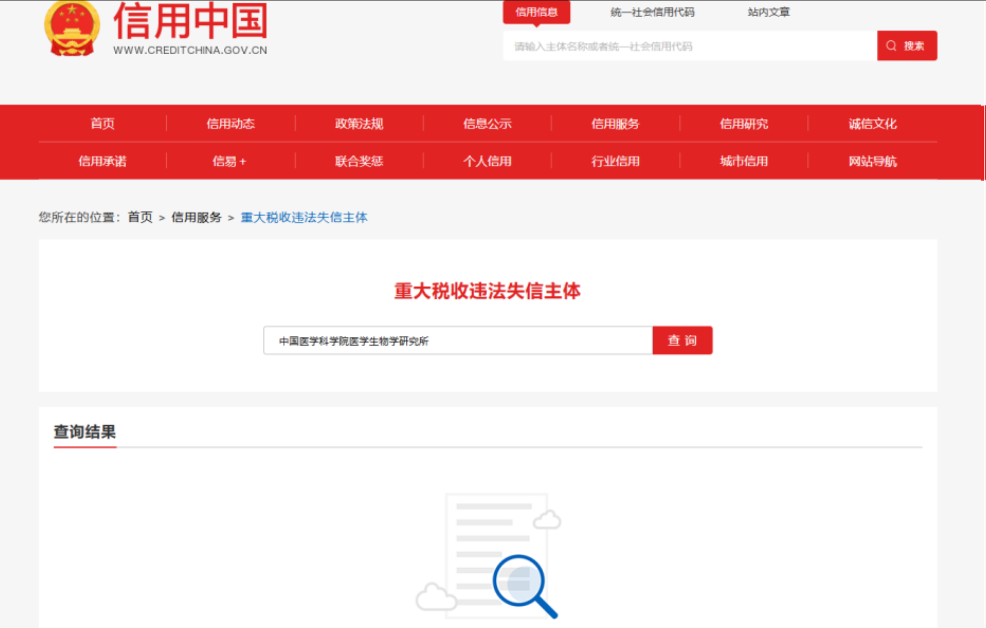Click the blue 重大税收违法失信主体 breadcrumb
Image resolution: width=986 pixels, height=628 pixels.
(304, 217)
